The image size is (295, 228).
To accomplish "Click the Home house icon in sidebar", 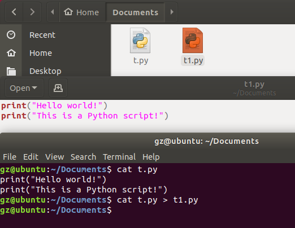I will coord(11,53).
